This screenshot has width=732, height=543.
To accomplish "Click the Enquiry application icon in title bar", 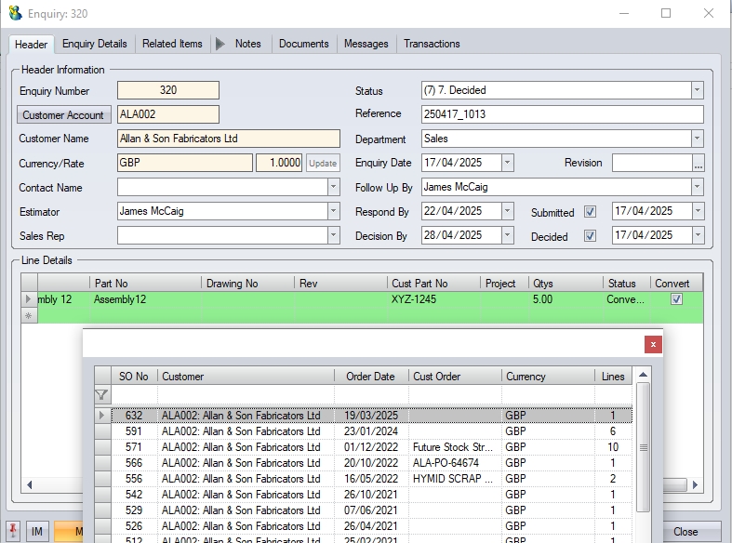I will click(15, 13).
